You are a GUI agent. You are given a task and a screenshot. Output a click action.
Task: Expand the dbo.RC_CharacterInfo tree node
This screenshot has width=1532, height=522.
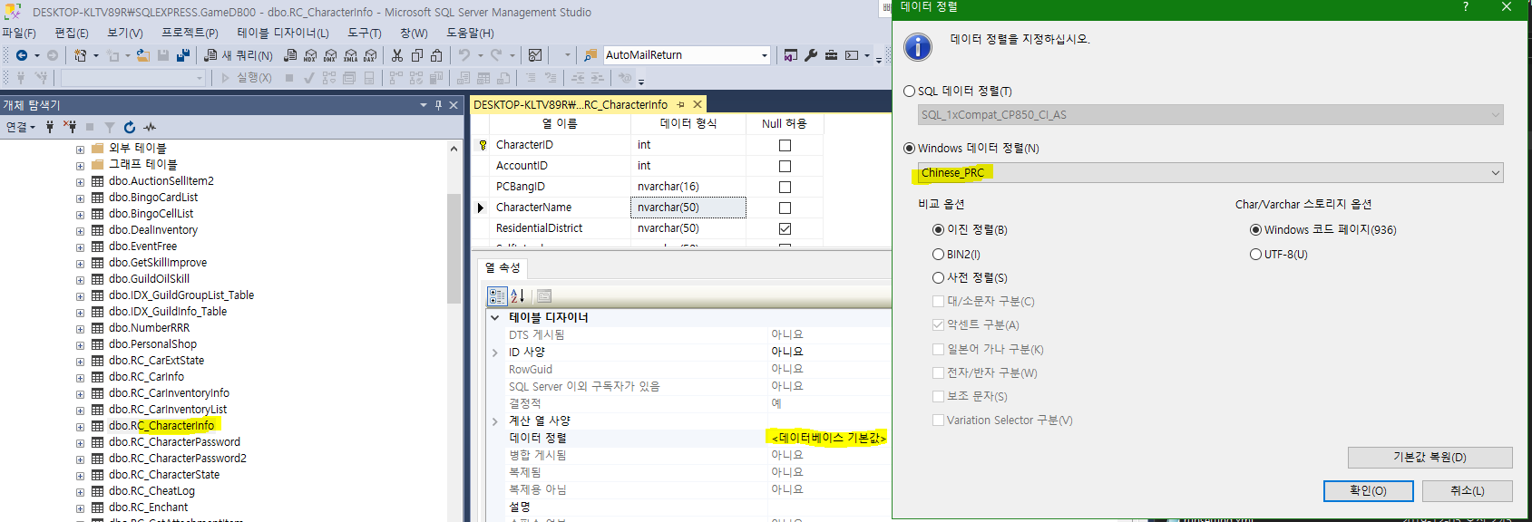[x=80, y=427]
